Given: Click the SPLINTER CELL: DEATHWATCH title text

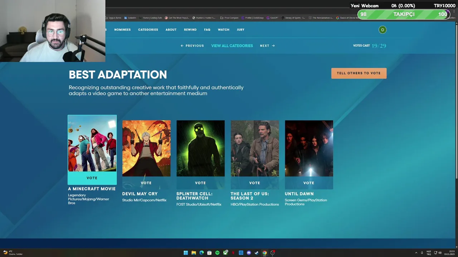Looking at the screenshot, I should pyautogui.click(x=194, y=196).
